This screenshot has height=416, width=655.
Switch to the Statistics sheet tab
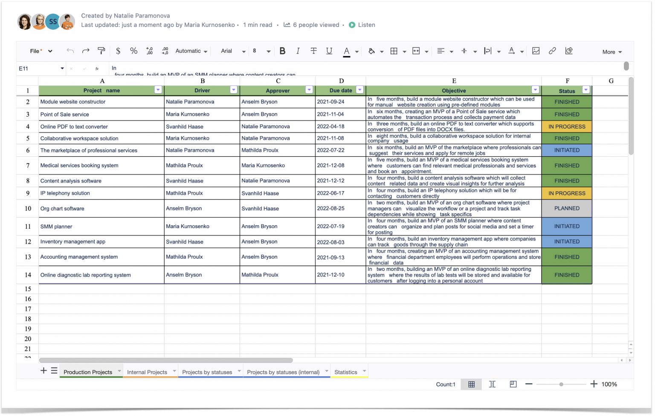click(345, 372)
